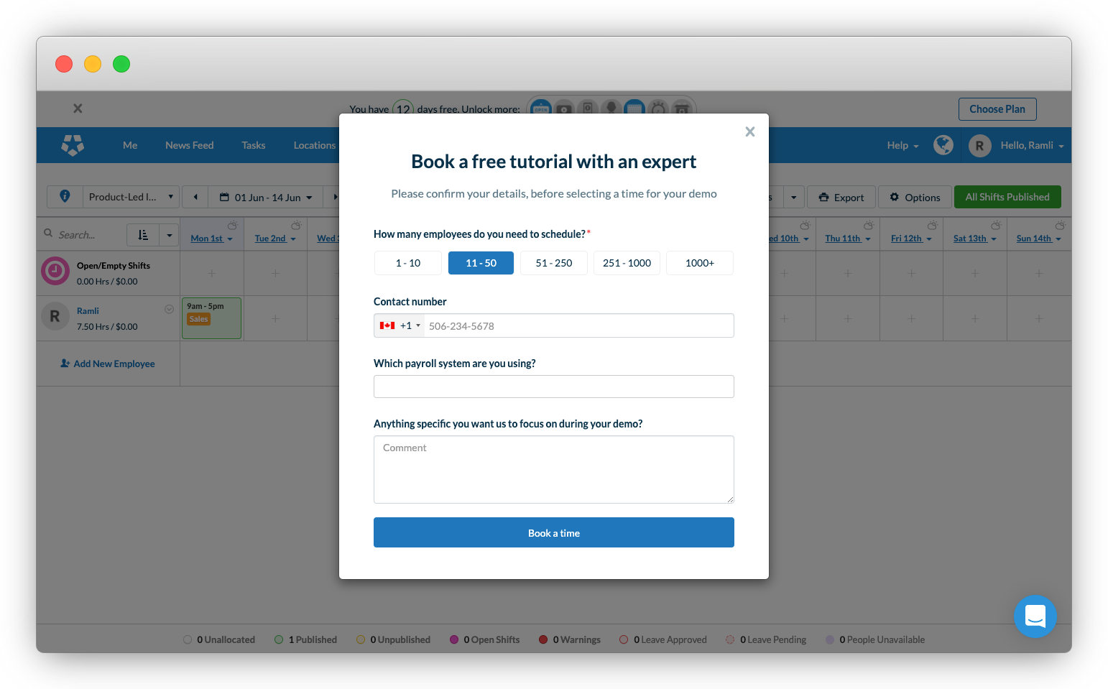1108x689 pixels.
Task: Click the weather icon above Fri 12th
Action: (932, 226)
